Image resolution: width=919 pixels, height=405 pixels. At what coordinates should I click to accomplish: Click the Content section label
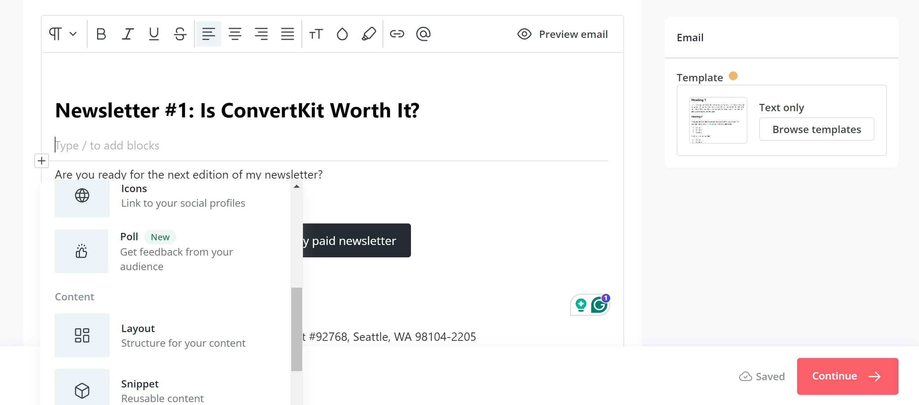coord(74,297)
